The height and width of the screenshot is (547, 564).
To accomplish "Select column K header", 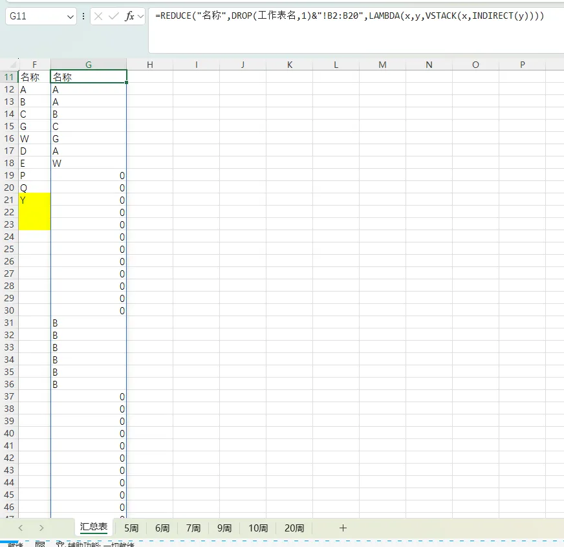I will coord(290,65).
